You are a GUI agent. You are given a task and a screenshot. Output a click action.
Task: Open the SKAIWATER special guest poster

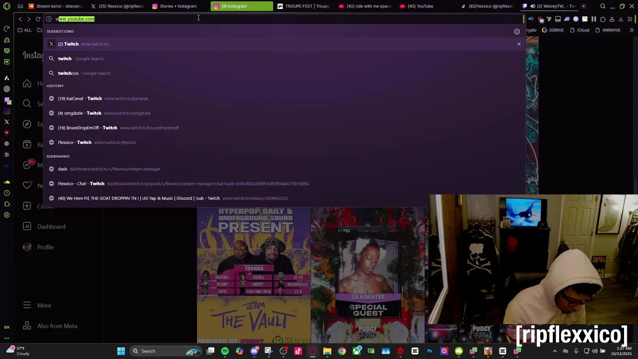tap(368, 275)
